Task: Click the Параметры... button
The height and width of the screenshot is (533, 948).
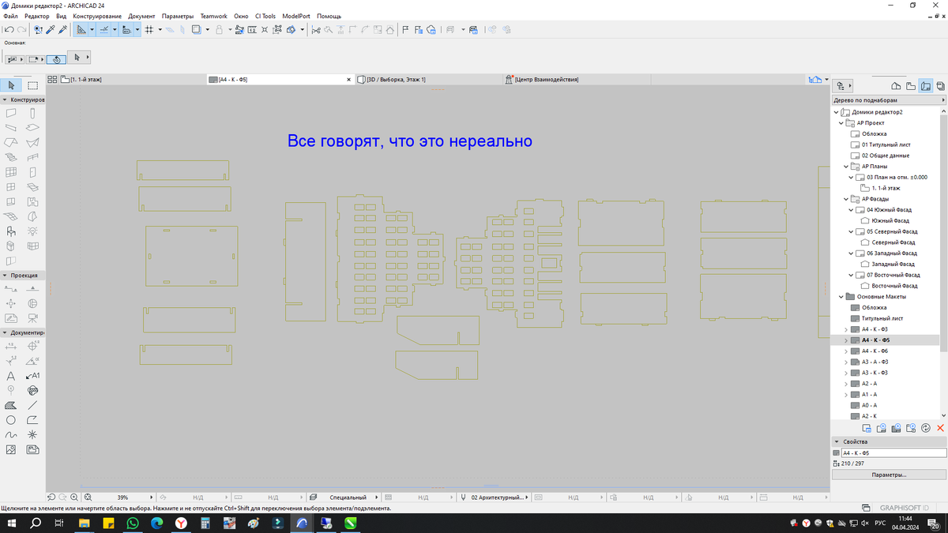Action: (x=890, y=475)
